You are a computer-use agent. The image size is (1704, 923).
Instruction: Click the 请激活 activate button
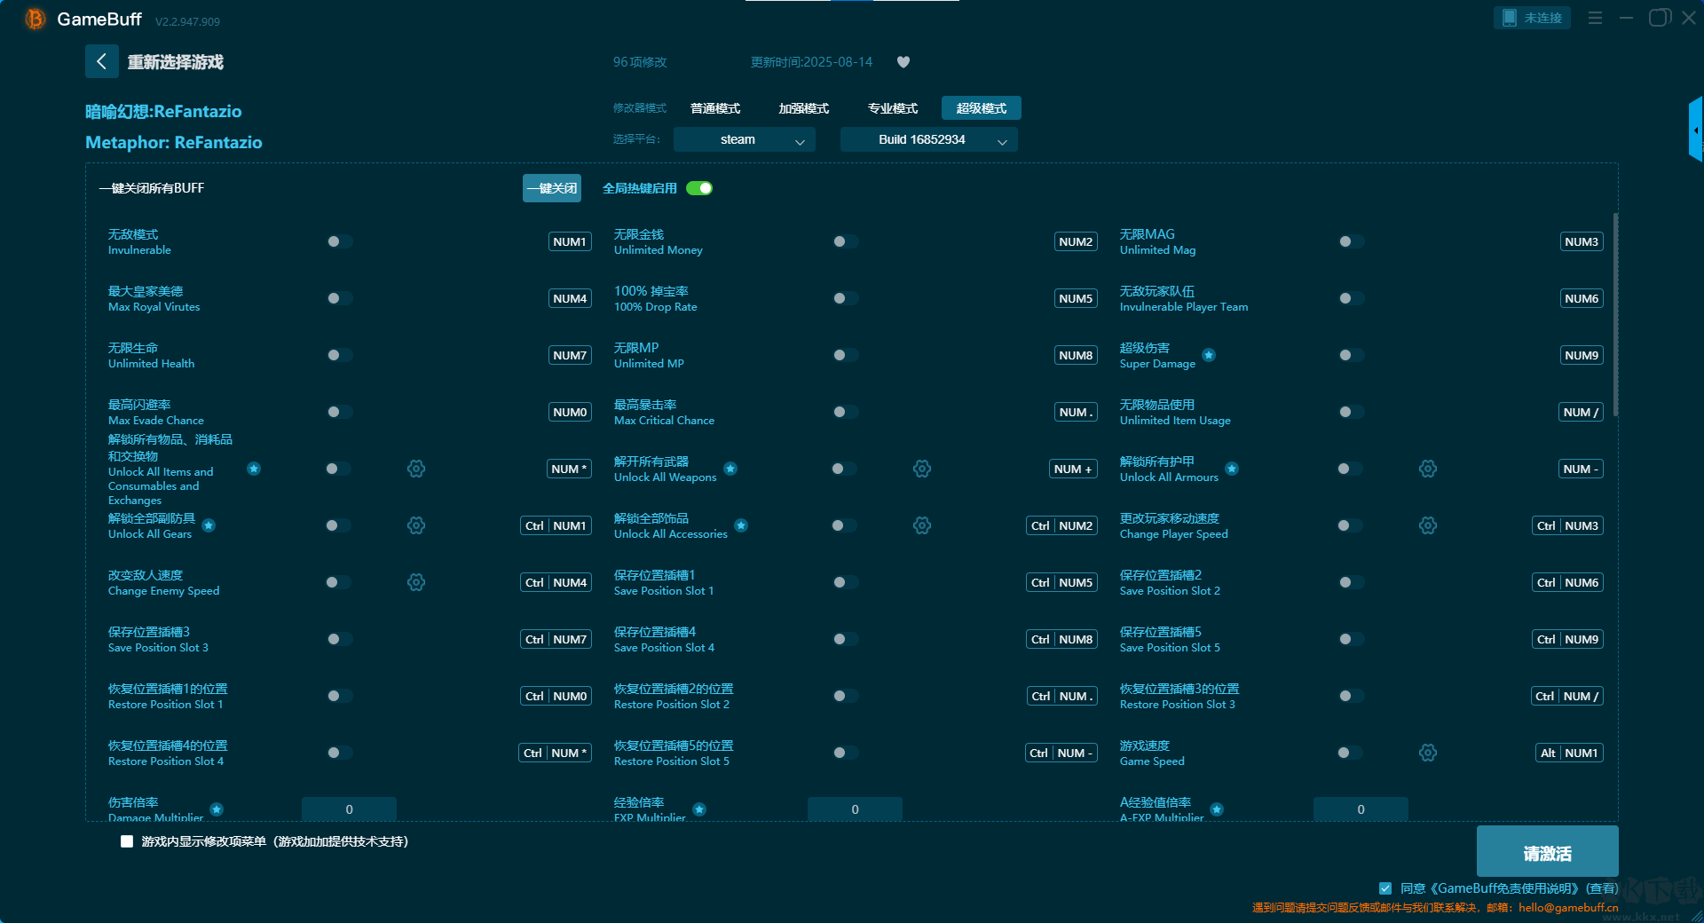(1547, 853)
